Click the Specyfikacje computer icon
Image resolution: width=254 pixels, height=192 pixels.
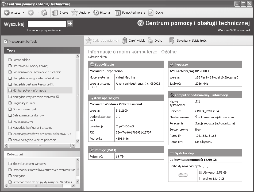click(x=92, y=64)
